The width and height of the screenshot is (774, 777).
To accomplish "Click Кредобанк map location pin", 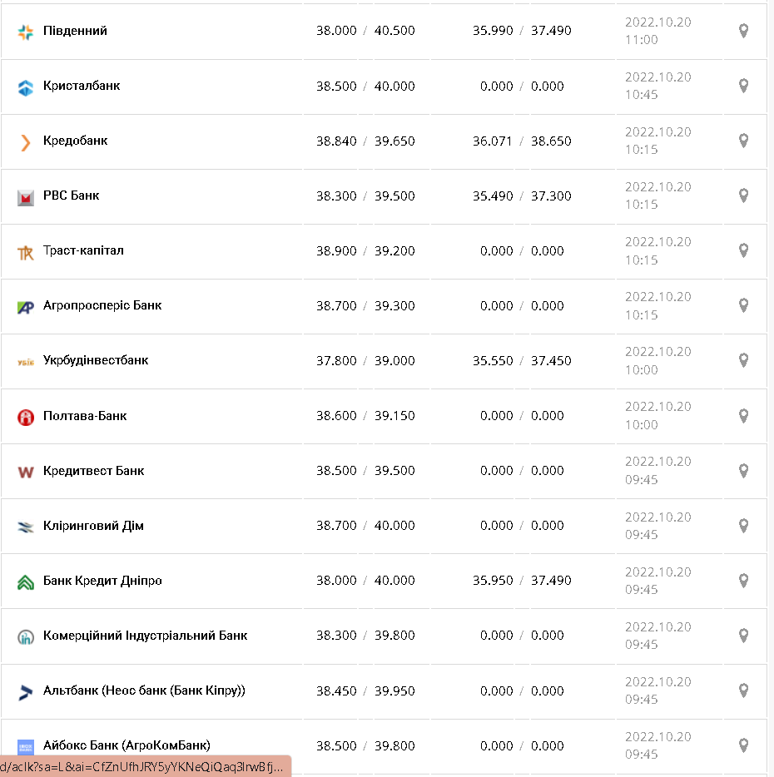I will (743, 141).
